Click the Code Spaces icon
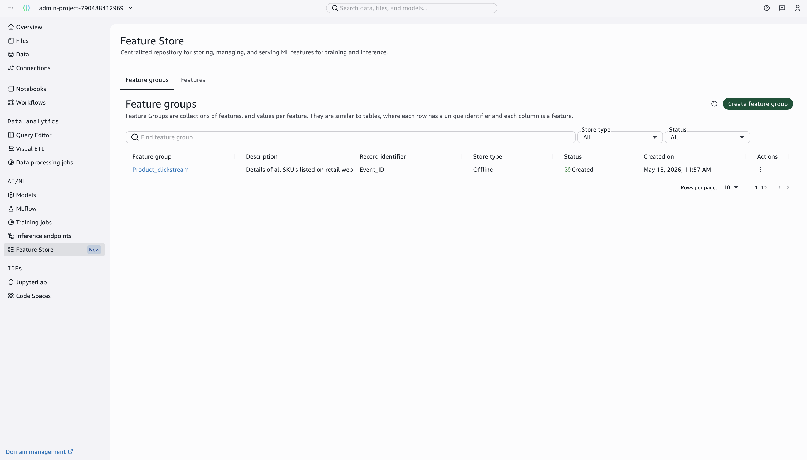 [11, 296]
